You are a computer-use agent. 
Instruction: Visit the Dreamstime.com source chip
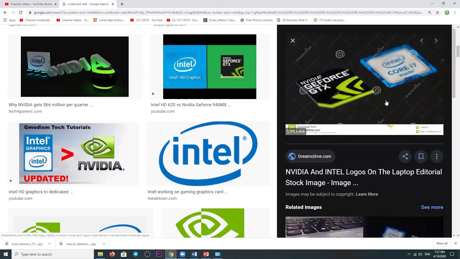pyautogui.click(x=310, y=156)
